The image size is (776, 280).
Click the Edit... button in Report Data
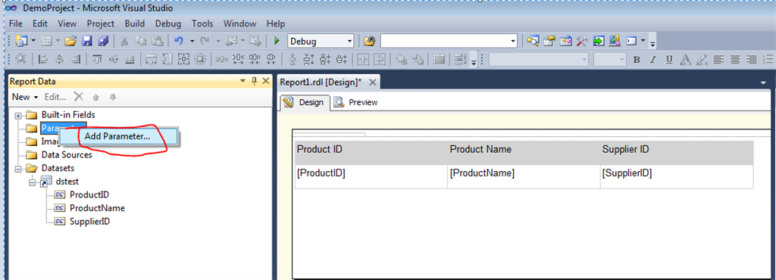pyautogui.click(x=55, y=97)
